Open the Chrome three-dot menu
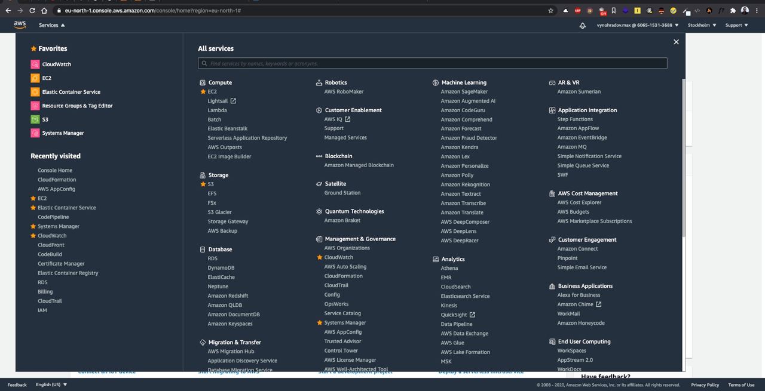765x391 pixels. pos(757,10)
